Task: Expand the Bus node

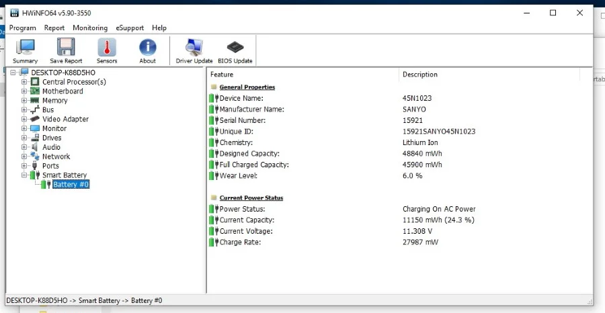Action: coord(24,110)
